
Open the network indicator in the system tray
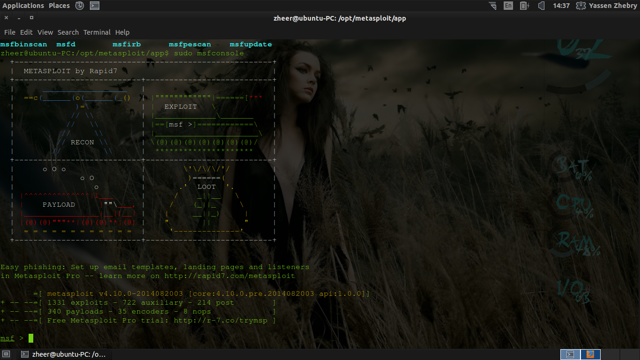(x=492, y=6)
